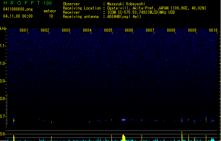This screenshot has height=141, width=221.
Task: Select the 1.1 frequency axis label
Action: [3, 45]
